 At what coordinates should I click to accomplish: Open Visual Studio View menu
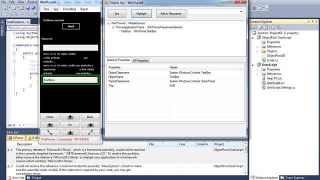pos(21,2)
